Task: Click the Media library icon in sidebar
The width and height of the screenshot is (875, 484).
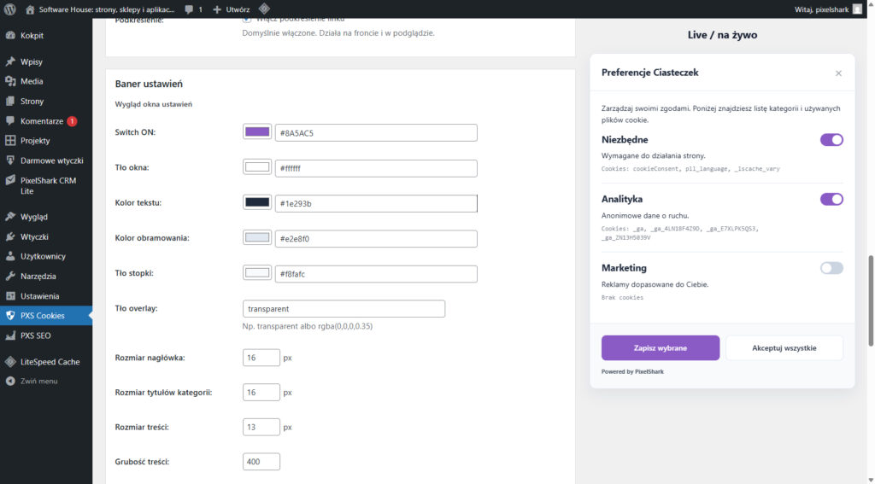Action: click(10, 82)
